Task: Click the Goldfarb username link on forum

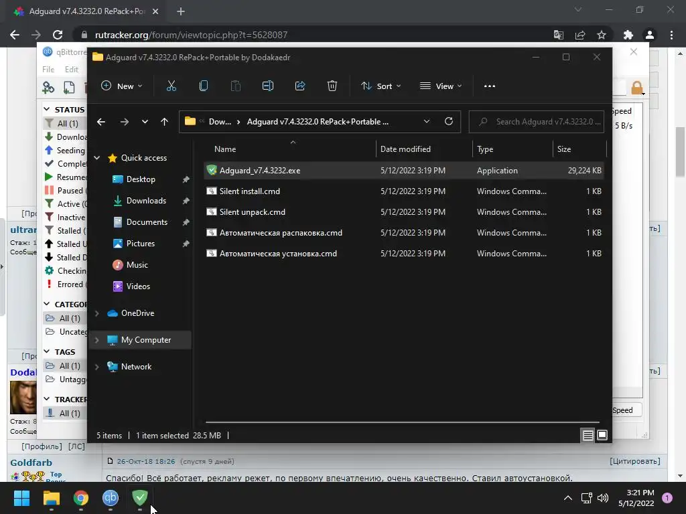Action: (31, 462)
